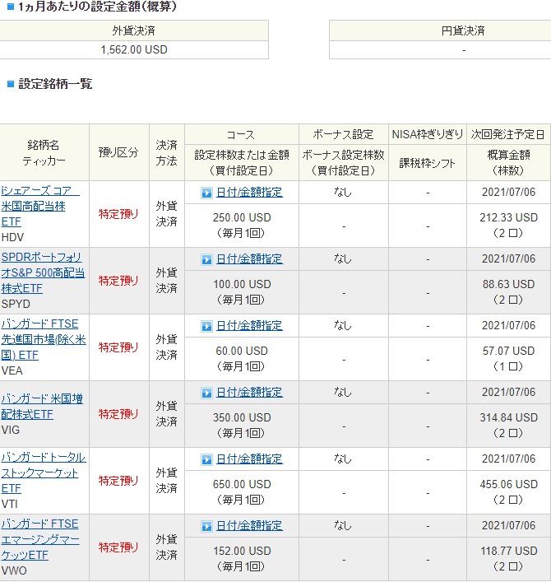This screenshot has width=551, height=582.
Task: Click the VWO ticker text
Action: pos(14,570)
